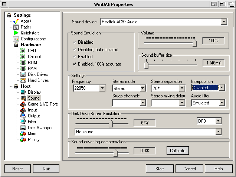Click the Sound buffer size slider thumb

[x=146, y=65]
